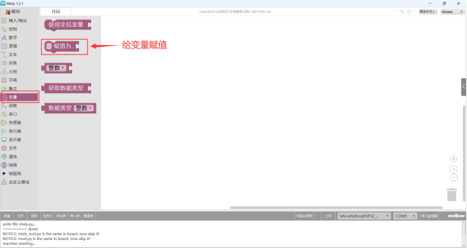Open the 传感器 (sensor) block category

coord(15,123)
